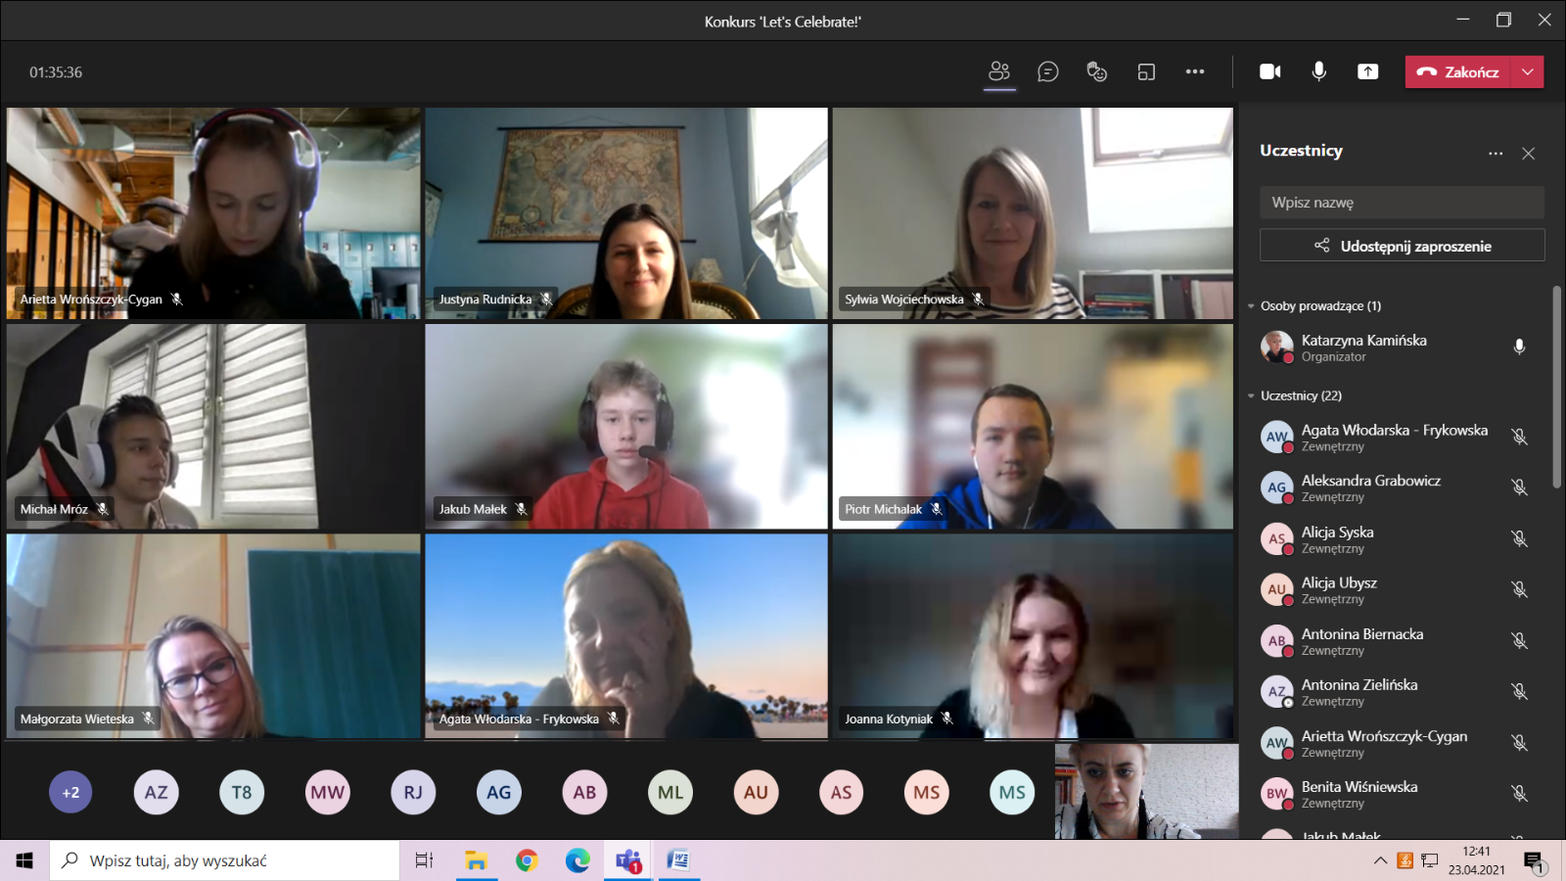Open the Windows Start menu

(24, 860)
